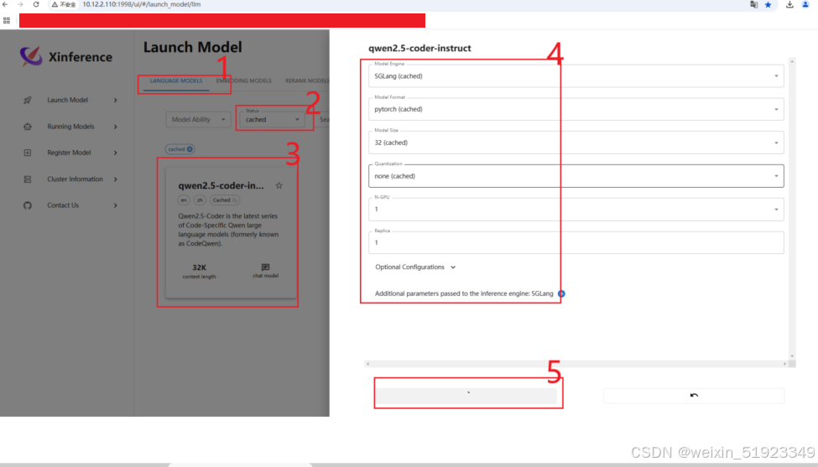This screenshot has width=818, height=467.
Task: Click the Contact Us GitHub icon
Action: tap(28, 205)
